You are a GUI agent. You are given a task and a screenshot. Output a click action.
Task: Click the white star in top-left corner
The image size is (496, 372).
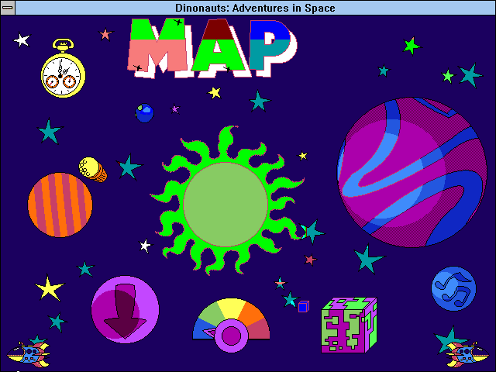[22, 40]
